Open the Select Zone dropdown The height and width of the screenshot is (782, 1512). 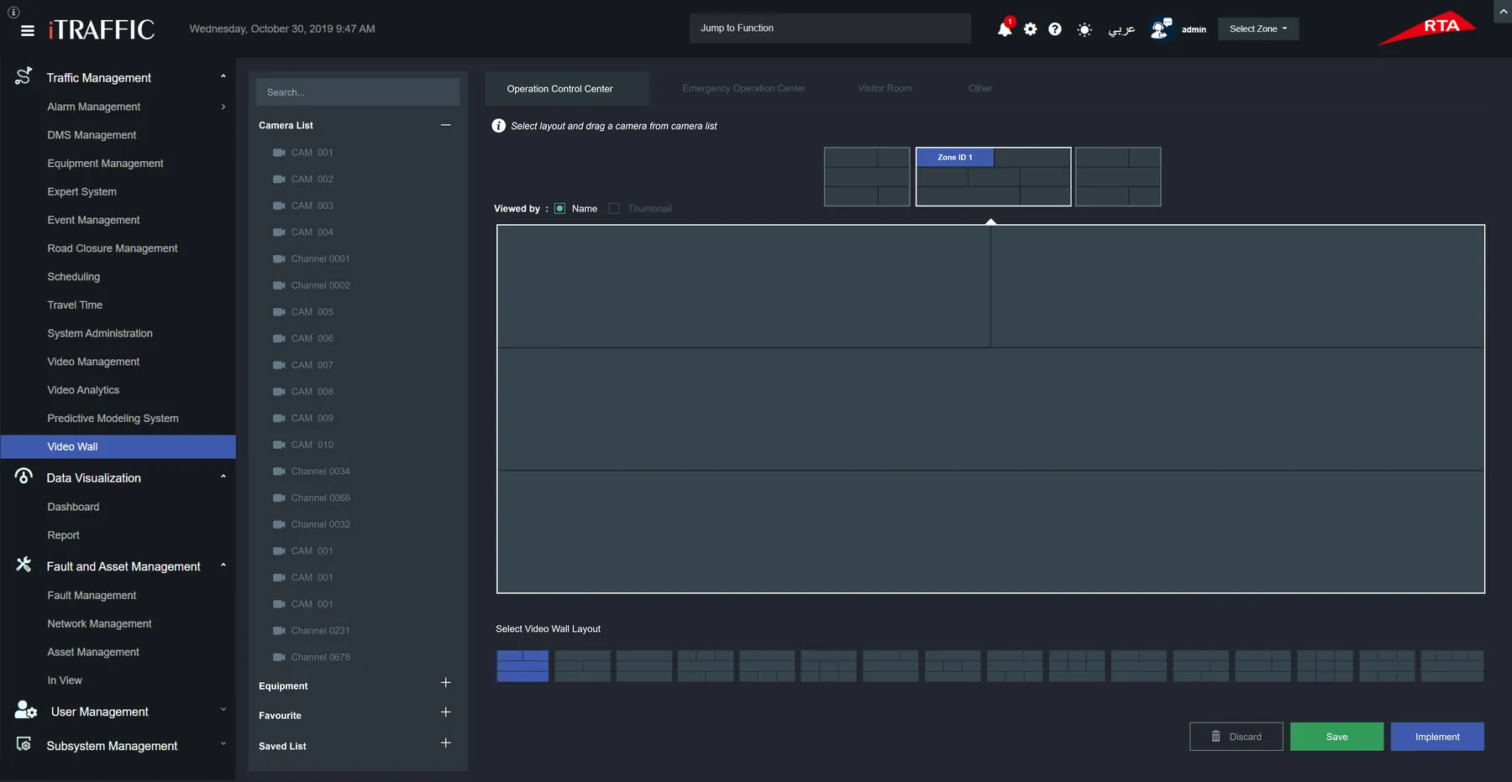pos(1258,29)
